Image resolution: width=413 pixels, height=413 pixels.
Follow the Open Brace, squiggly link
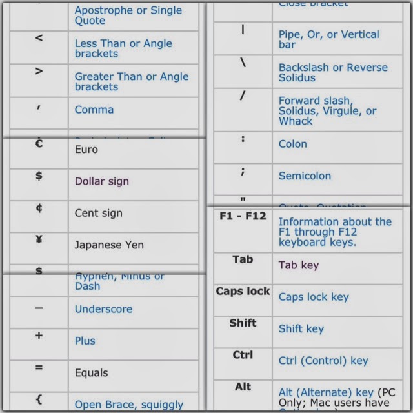point(129,405)
